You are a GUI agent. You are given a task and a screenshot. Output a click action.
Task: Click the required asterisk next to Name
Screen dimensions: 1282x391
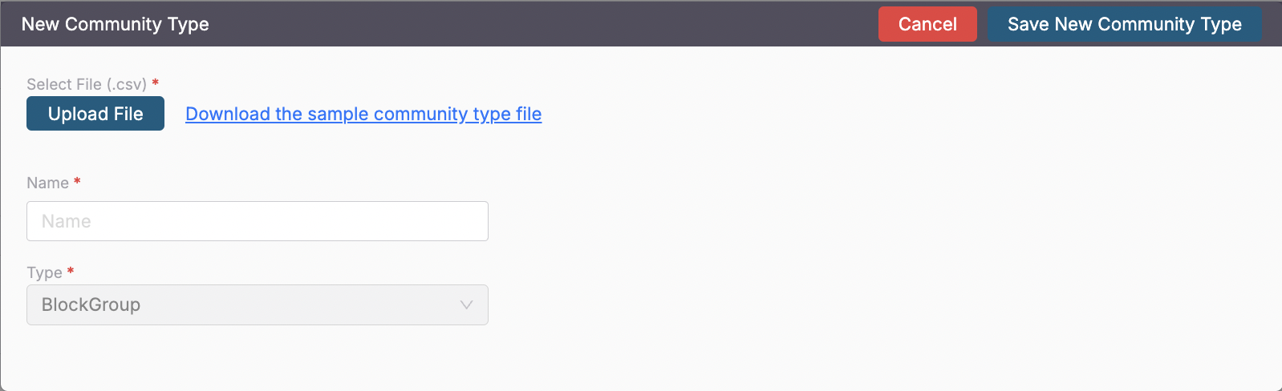77,181
